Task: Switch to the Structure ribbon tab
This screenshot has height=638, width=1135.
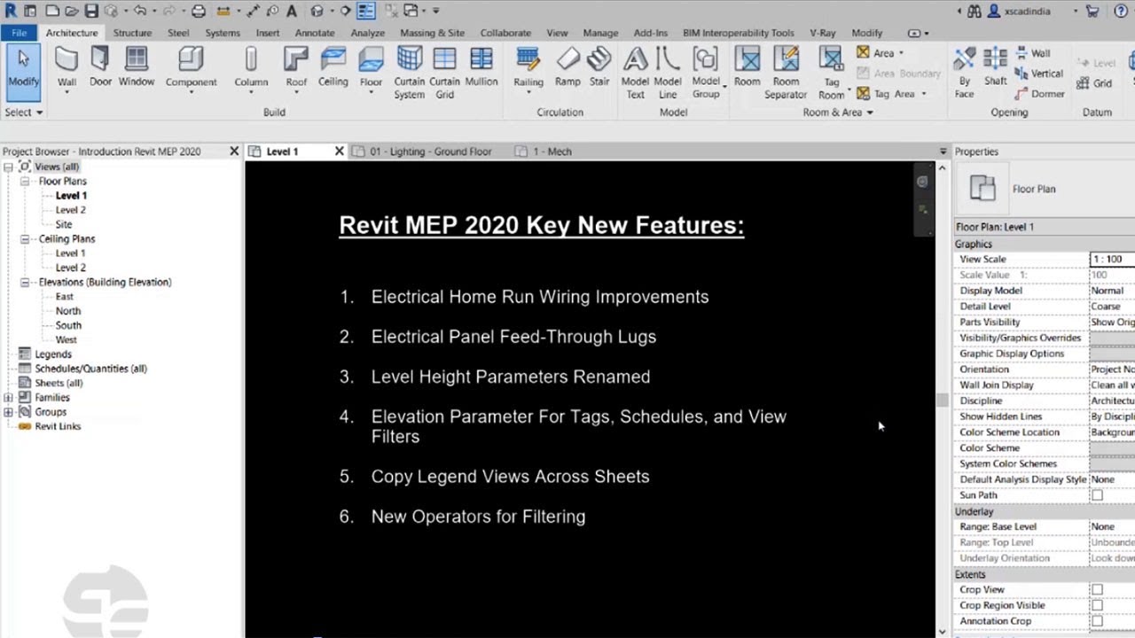Action: 132,33
